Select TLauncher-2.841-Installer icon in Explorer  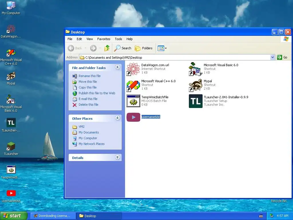click(x=195, y=101)
